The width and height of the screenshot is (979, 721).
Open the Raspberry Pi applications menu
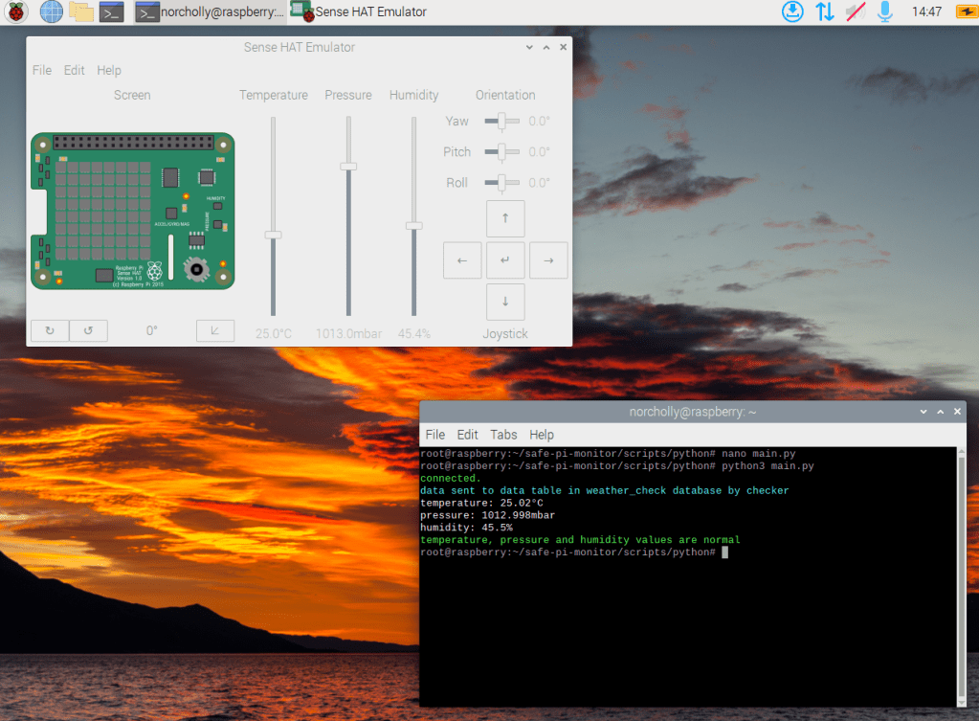16,12
